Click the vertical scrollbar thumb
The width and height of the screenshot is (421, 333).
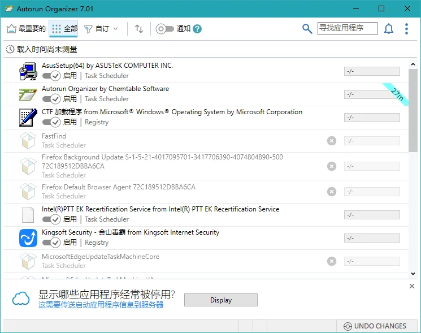(x=413, y=110)
